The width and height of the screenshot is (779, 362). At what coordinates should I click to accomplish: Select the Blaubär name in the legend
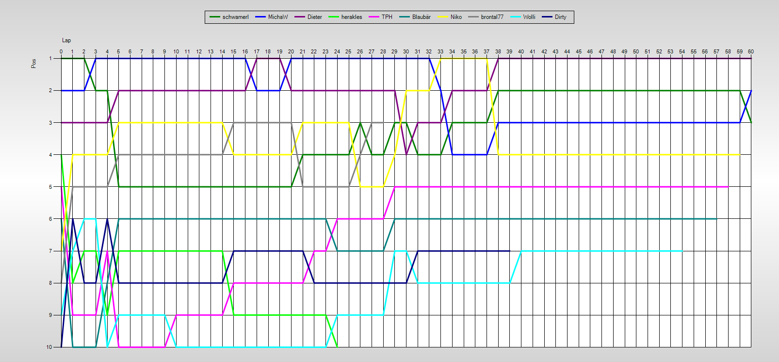pyautogui.click(x=422, y=17)
